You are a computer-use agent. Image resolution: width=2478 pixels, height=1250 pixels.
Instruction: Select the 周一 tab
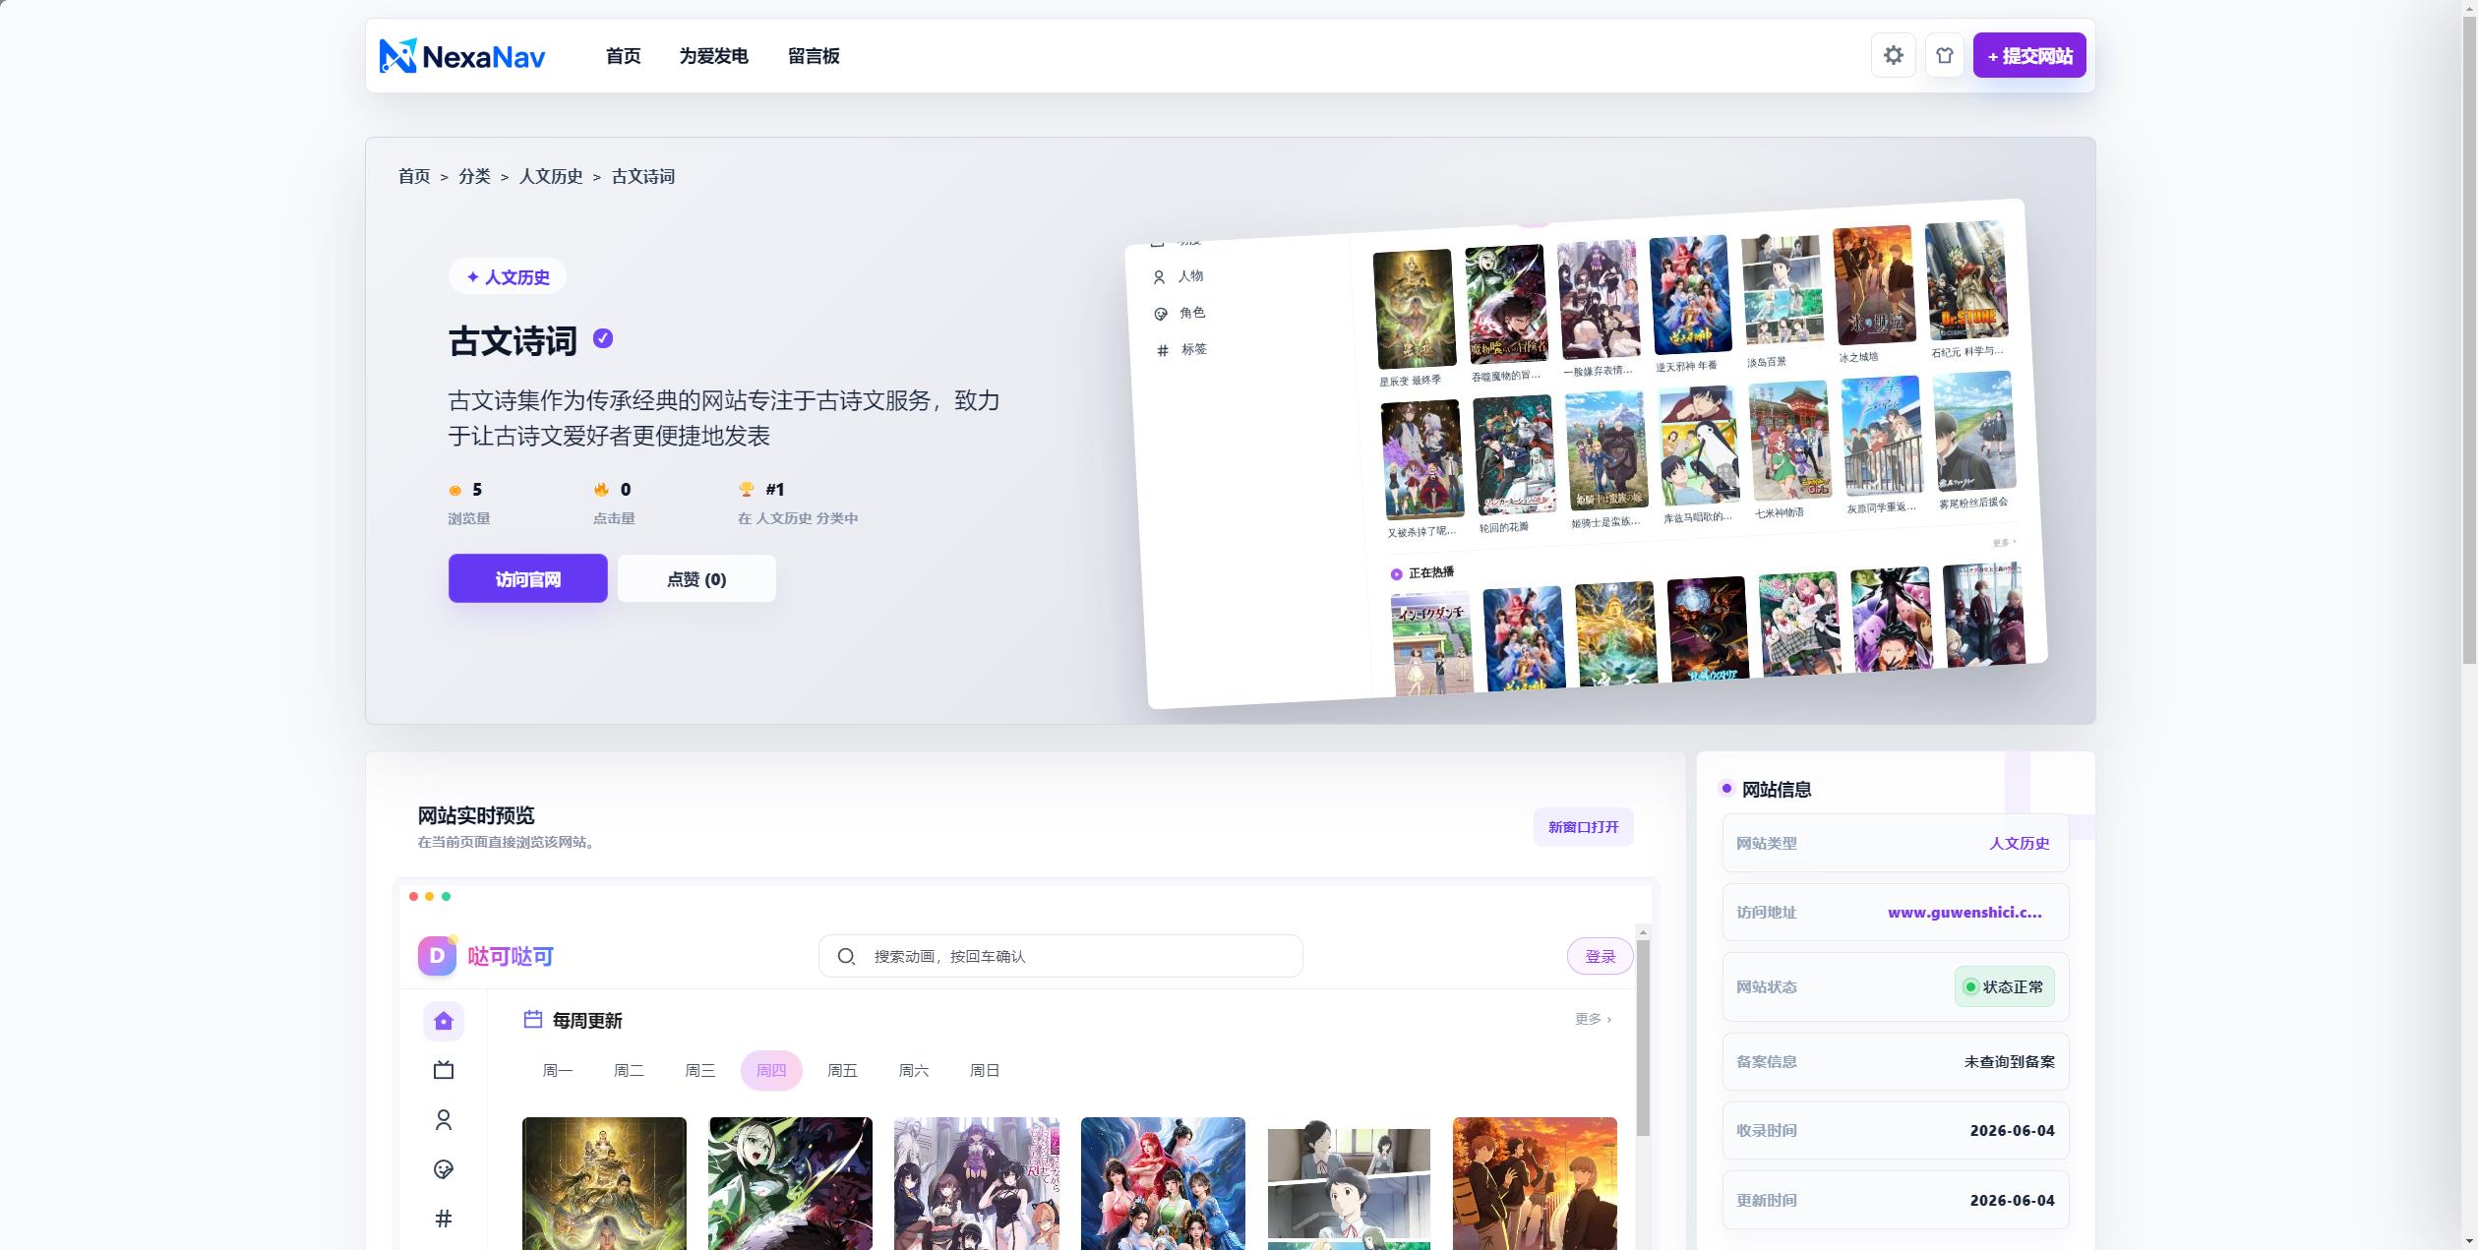558,1070
